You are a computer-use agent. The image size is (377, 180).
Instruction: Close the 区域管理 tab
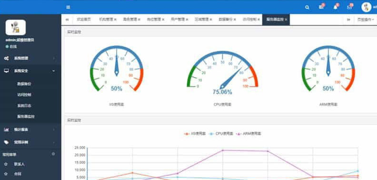coord(211,20)
